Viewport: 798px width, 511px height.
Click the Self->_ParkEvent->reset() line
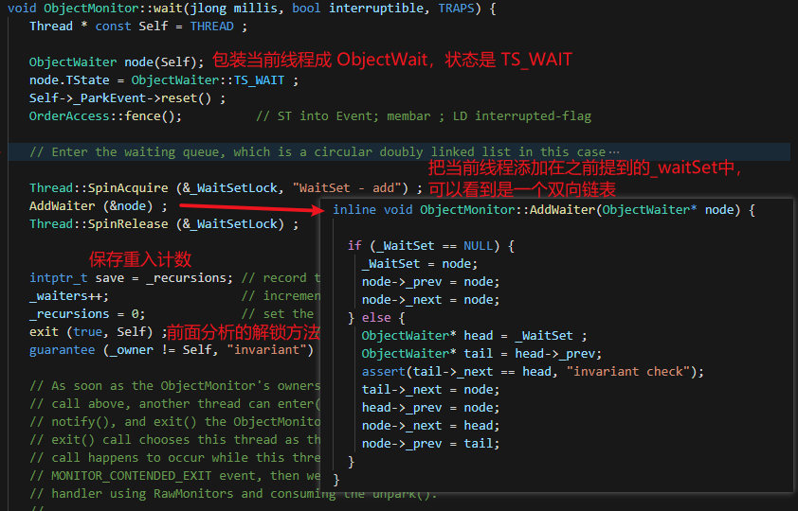[127, 98]
